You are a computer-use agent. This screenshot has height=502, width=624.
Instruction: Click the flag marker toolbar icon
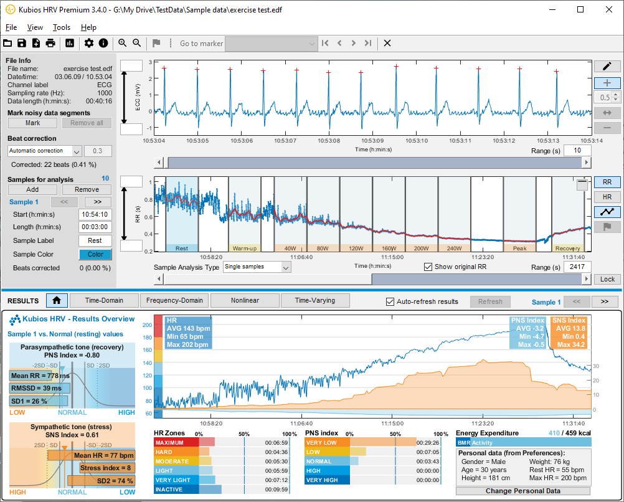coord(156,43)
